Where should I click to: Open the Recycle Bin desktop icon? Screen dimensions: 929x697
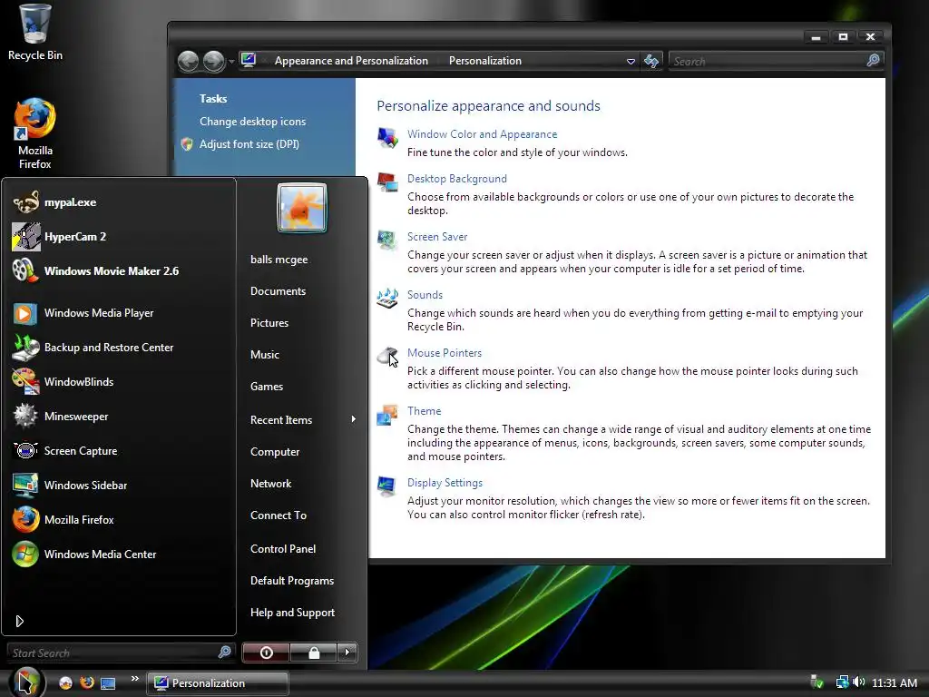pyautogui.click(x=35, y=33)
